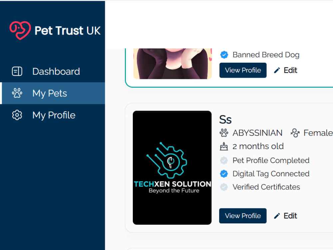Click the paw icon beside ABYSSINIAN

click(224, 133)
